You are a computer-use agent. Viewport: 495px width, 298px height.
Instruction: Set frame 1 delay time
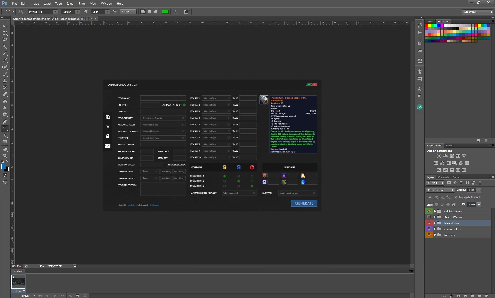pyautogui.click(x=20, y=291)
